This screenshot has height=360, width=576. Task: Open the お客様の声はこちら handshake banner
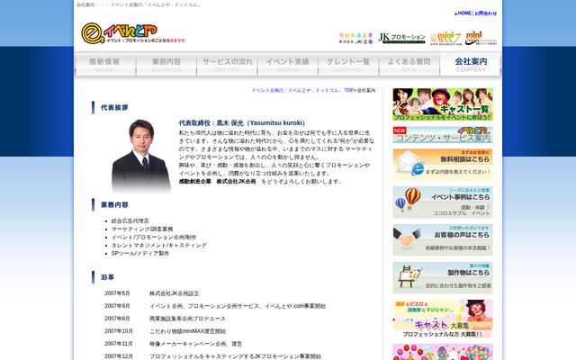point(443,240)
